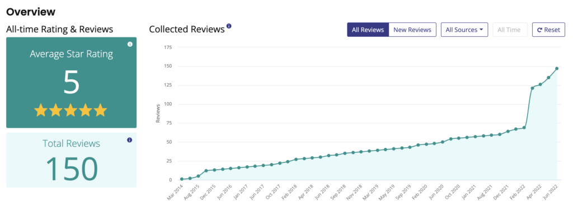Image resolution: width=573 pixels, height=211 pixels.
Task: Click the Overview section heading
Action: pos(31,12)
